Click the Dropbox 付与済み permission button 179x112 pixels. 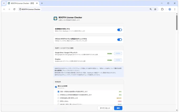[x=118, y=60]
